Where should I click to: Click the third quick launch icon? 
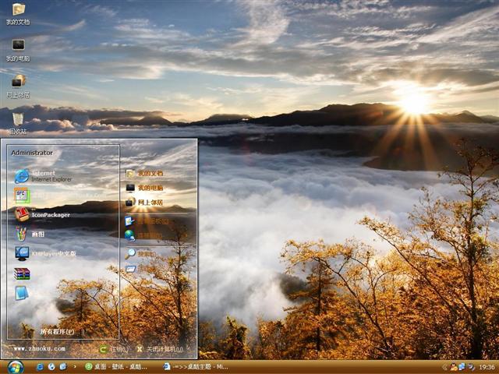(63, 367)
